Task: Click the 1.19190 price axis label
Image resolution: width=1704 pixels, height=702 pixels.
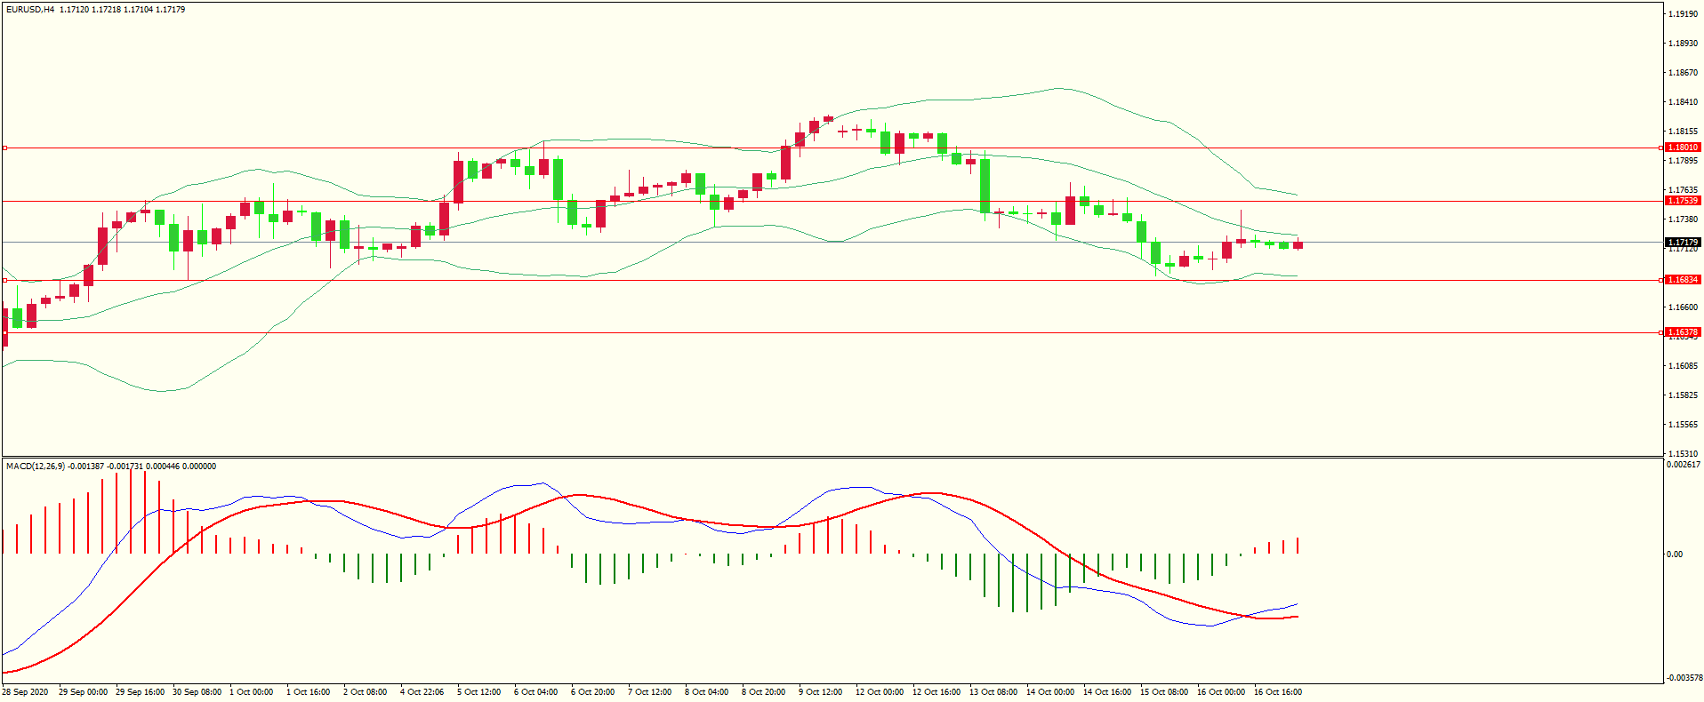Action: tap(1682, 14)
